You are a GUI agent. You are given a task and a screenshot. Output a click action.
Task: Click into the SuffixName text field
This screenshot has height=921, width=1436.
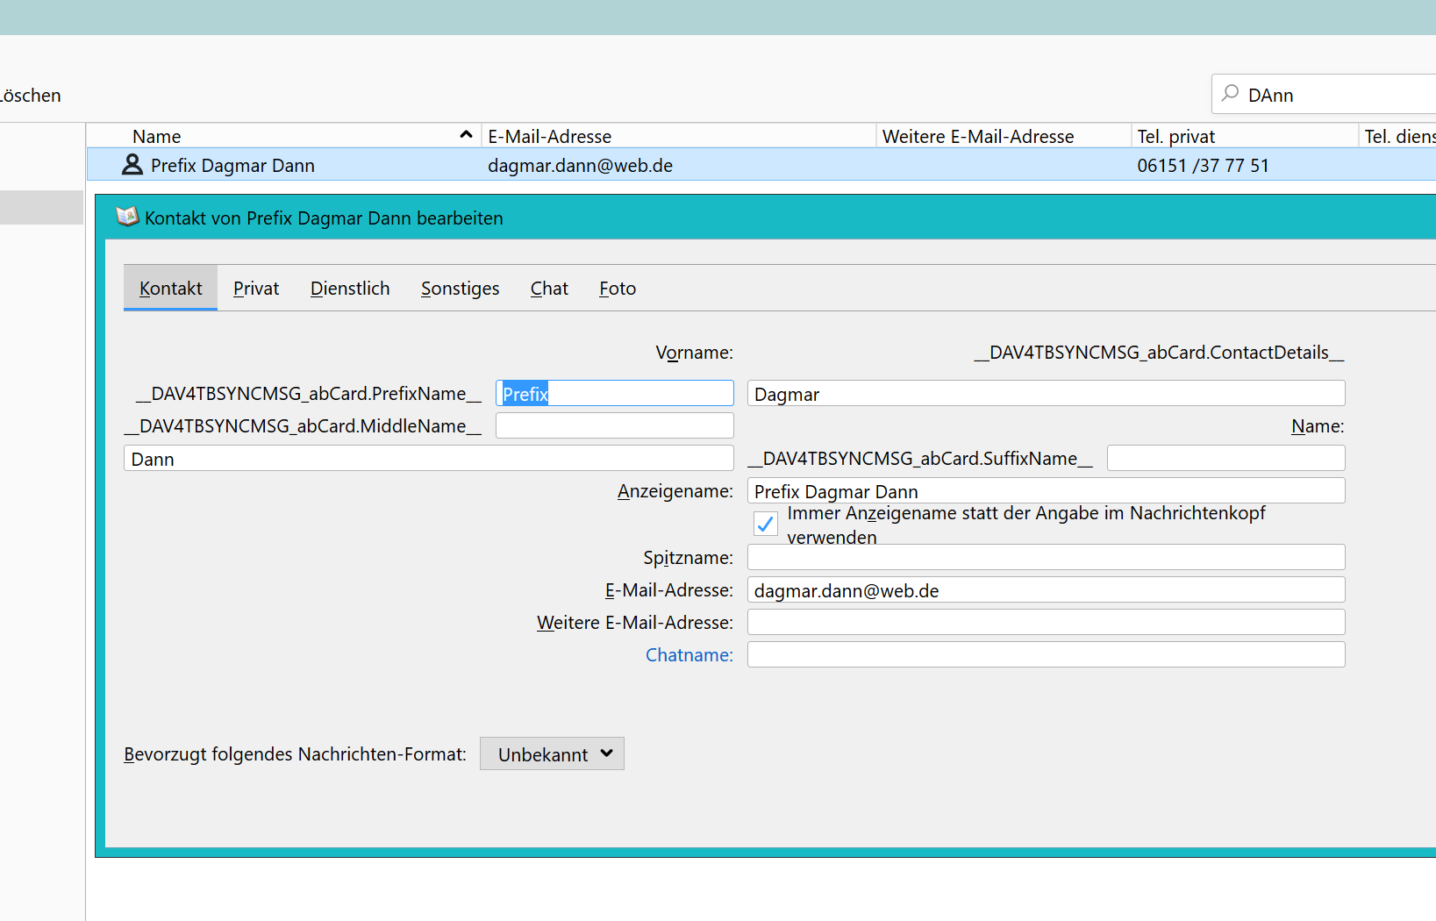pyautogui.click(x=1225, y=459)
